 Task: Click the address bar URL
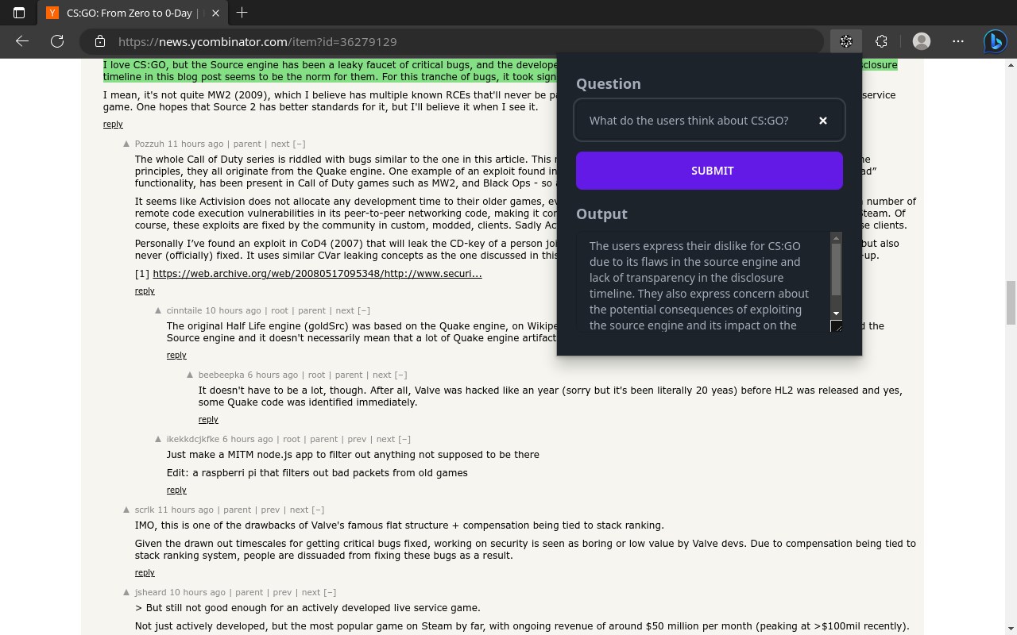257,41
